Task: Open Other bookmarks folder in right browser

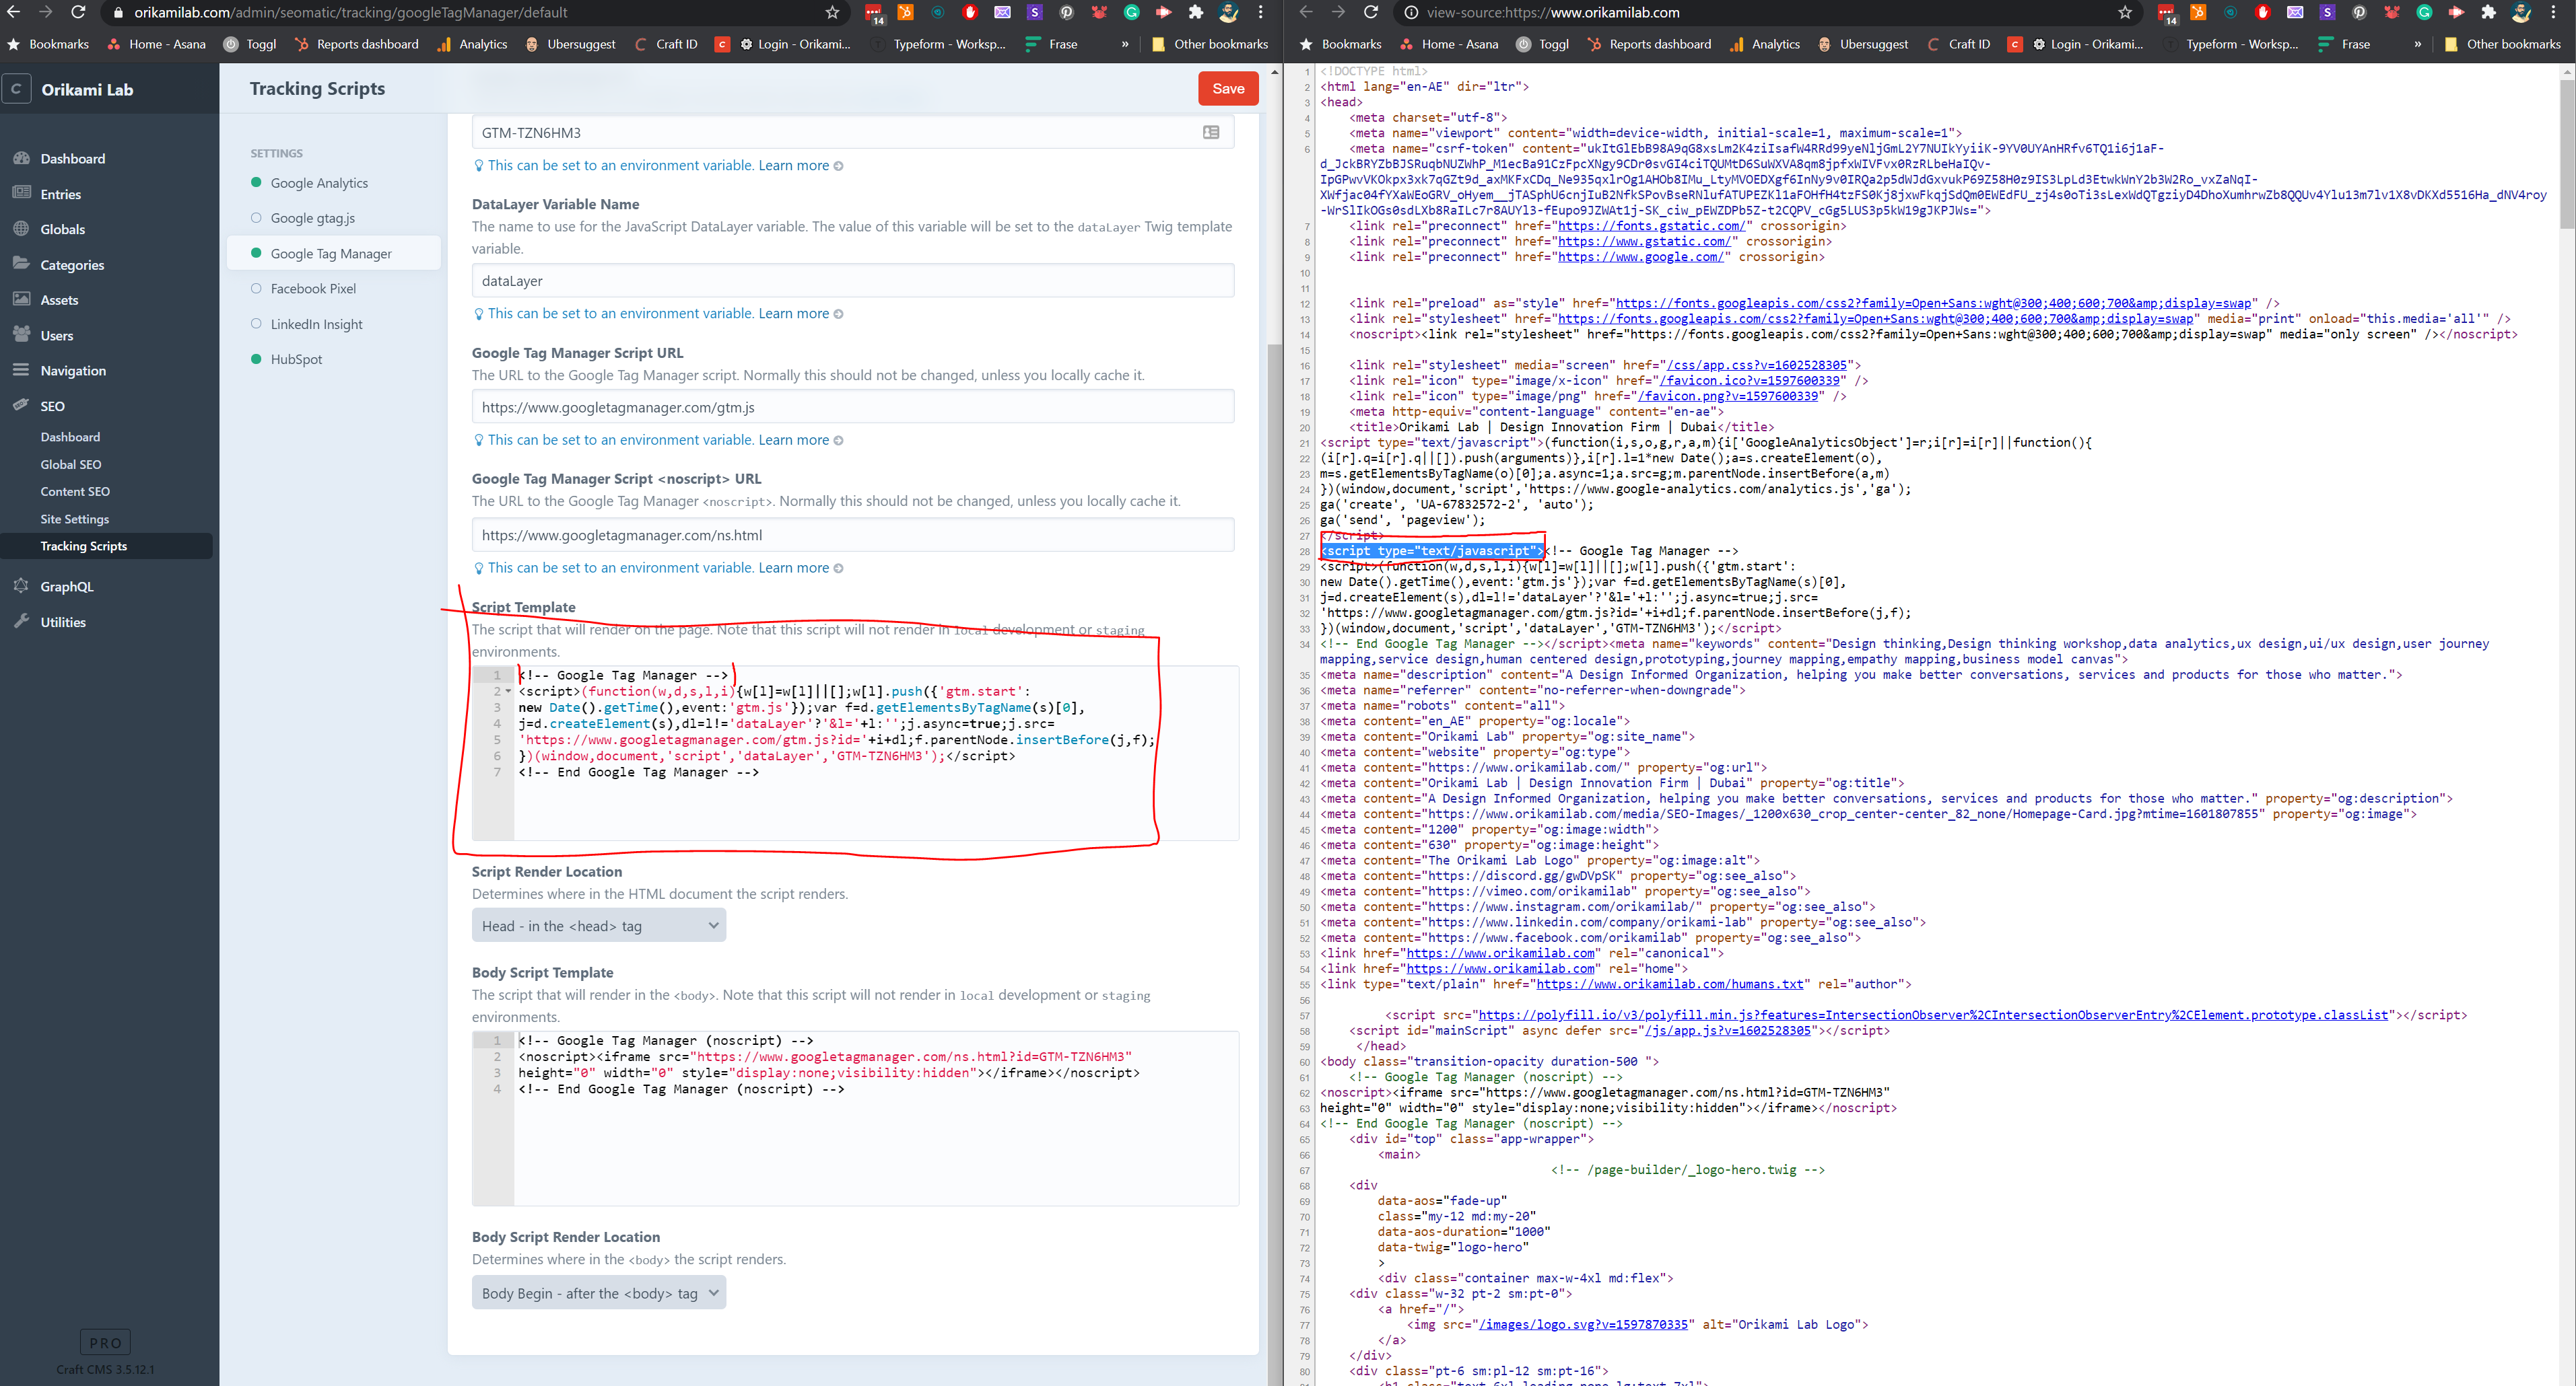Action: (2502, 44)
